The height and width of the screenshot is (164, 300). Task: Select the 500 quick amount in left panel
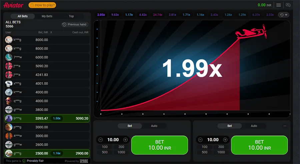(105, 152)
